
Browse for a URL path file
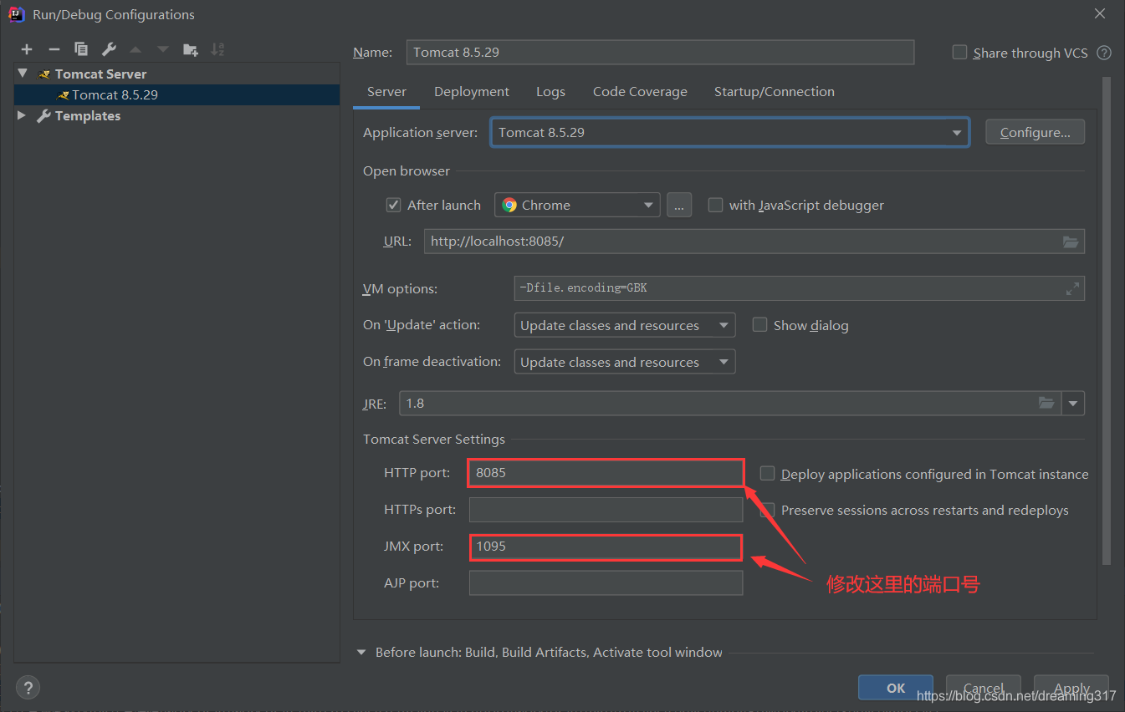pos(1071,242)
